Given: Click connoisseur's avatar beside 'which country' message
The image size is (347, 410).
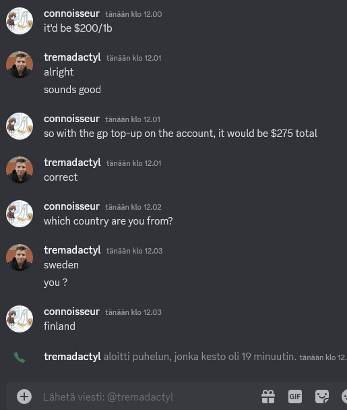Looking at the screenshot, I should (x=20, y=214).
